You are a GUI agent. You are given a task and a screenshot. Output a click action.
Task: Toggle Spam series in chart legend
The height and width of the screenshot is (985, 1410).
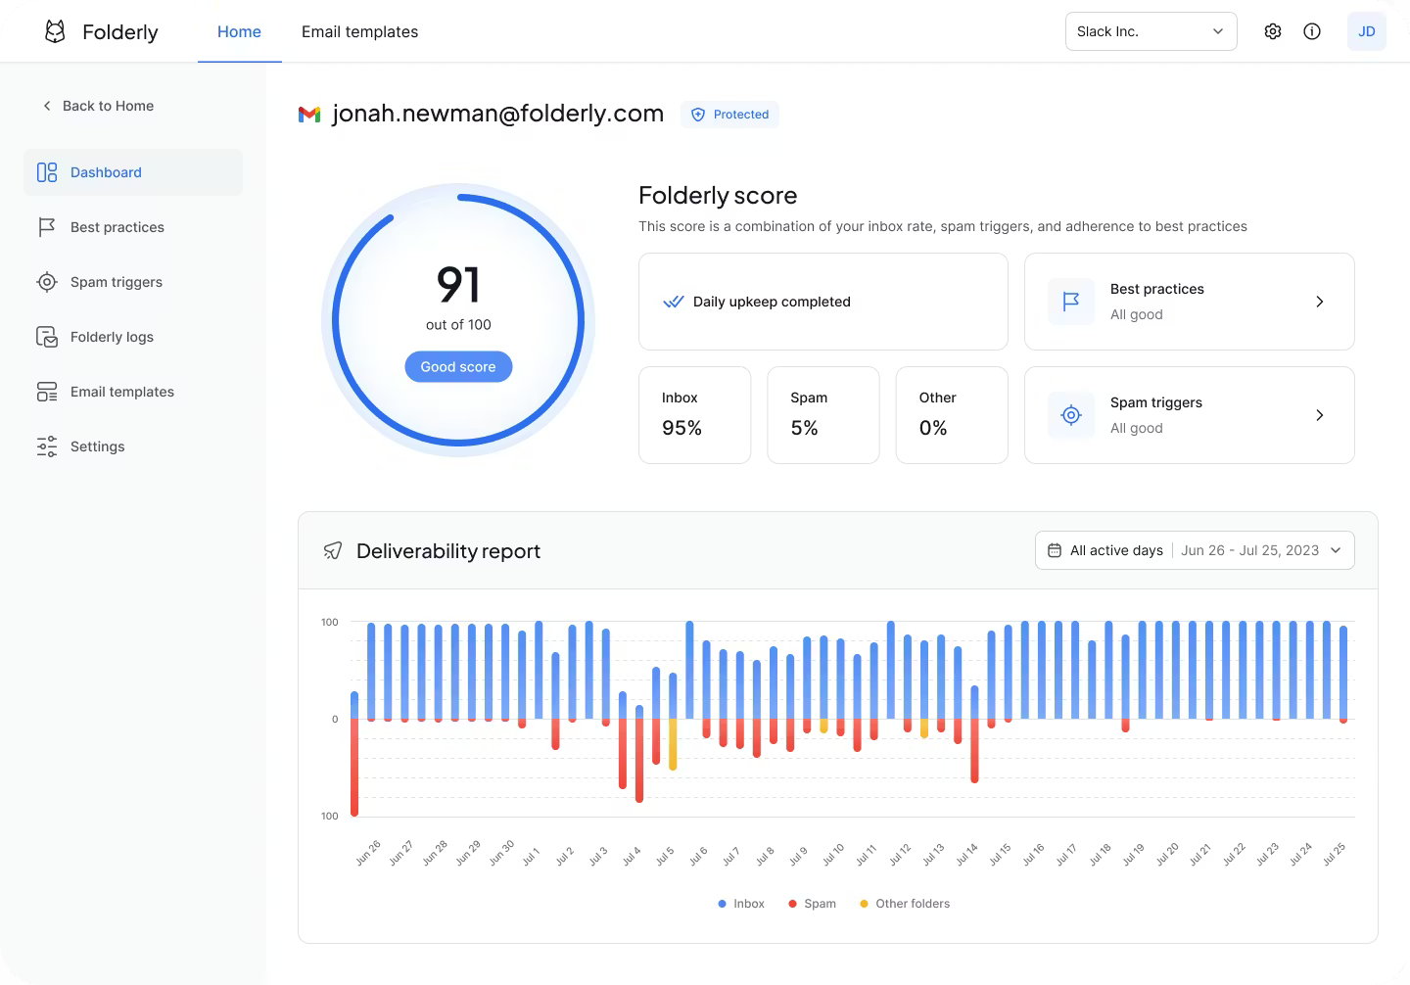click(812, 904)
